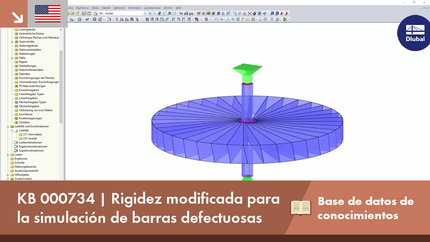Expand the Querschnitte tree node
The image size is (430, 242).
[12, 42]
